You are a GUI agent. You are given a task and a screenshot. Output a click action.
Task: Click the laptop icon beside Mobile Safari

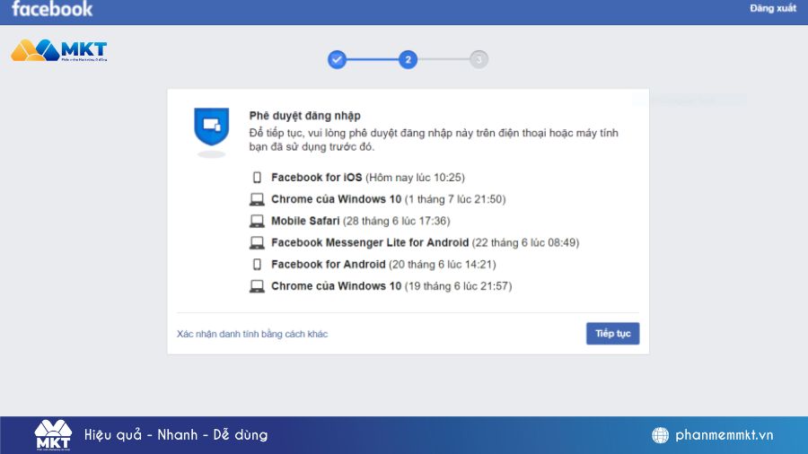click(257, 221)
